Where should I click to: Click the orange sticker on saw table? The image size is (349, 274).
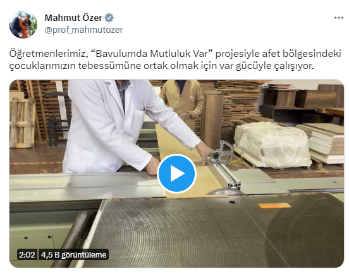pyautogui.click(x=274, y=206)
